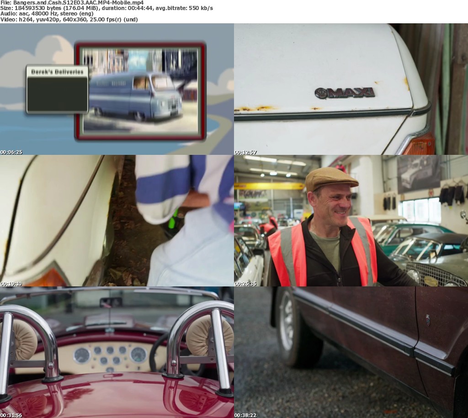Viewport: 468px width, 418px height.
Task: Select the thumbnail timestamped 00:19:10
Action: (117, 221)
